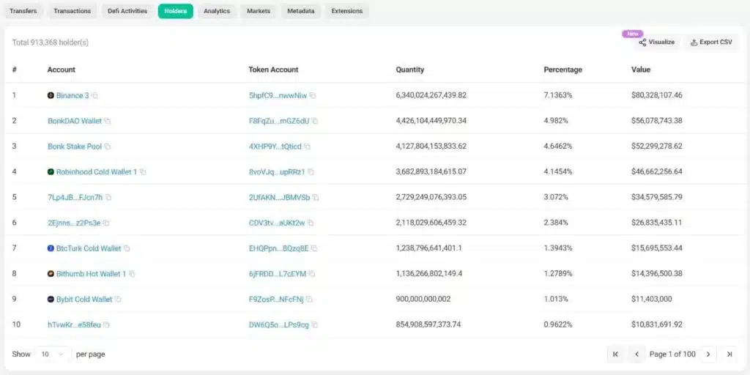The width and height of the screenshot is (750, 375).
Task: Click the value $56,078,743.38
Action: [657, 121]
